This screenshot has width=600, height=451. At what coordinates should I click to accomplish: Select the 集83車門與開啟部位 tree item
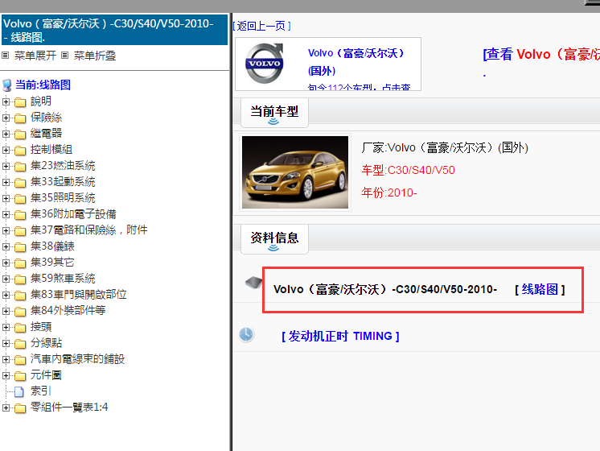(79, 294)
